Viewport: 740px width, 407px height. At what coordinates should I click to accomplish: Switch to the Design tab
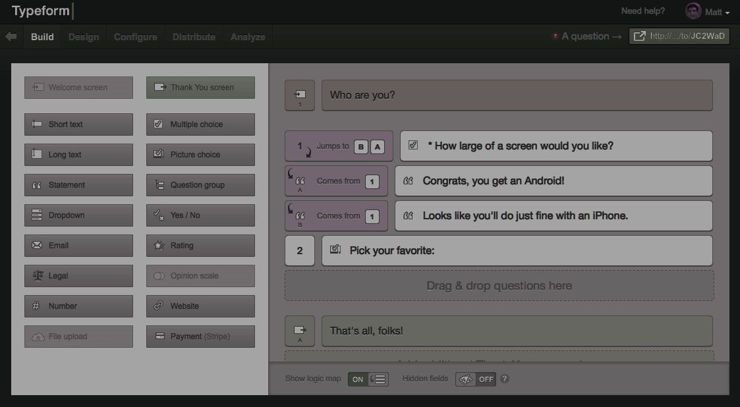(83, 37)
